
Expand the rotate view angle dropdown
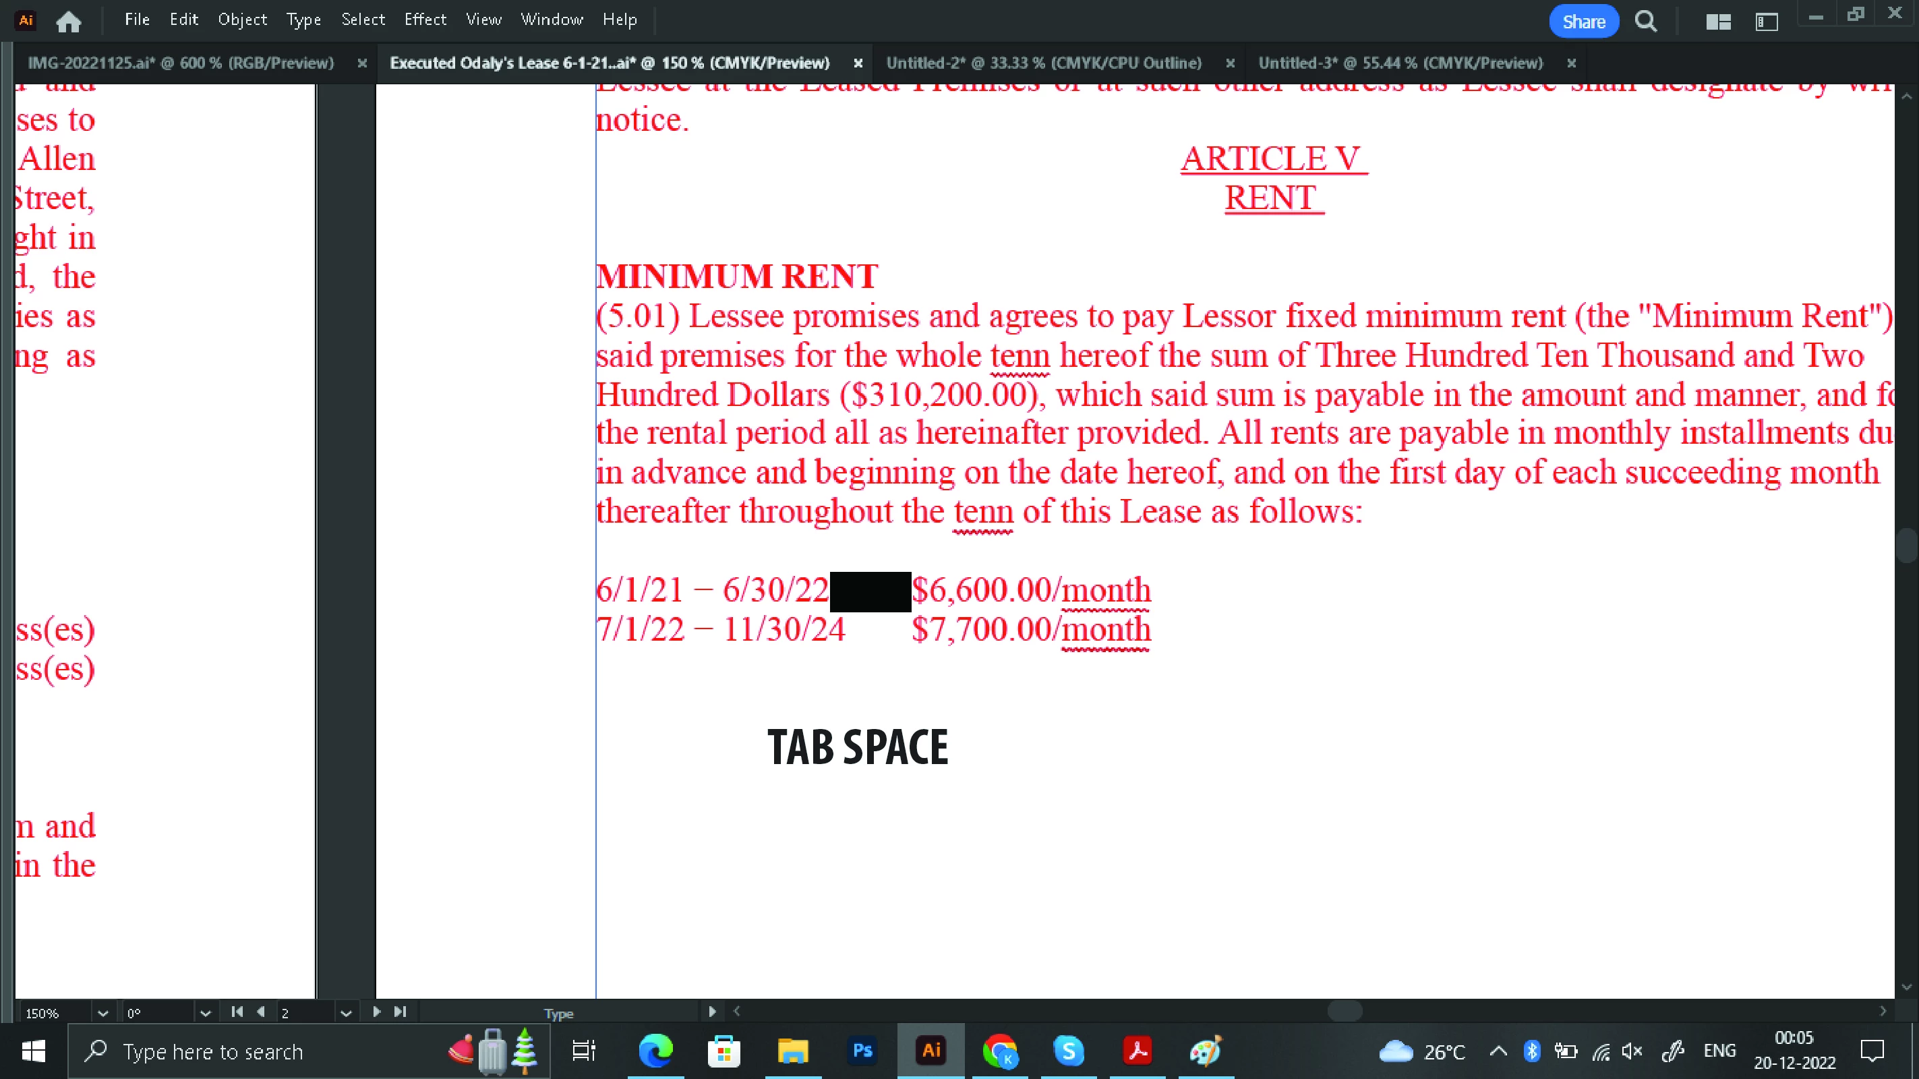pyautogui.click(x=206, y=1014)
